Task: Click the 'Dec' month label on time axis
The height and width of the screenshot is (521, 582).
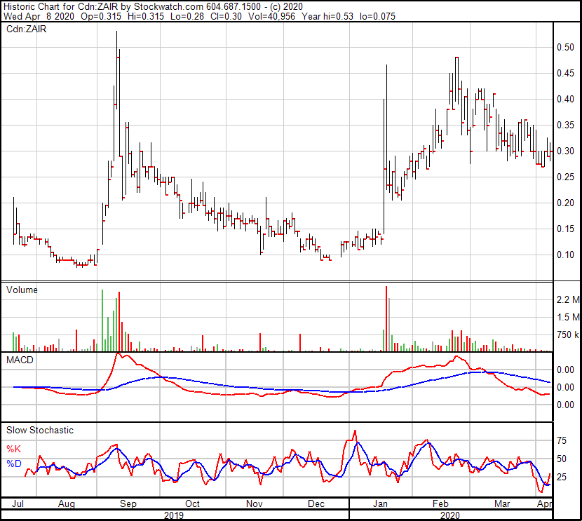Action: pyautogui.click(x=317, y=504)
